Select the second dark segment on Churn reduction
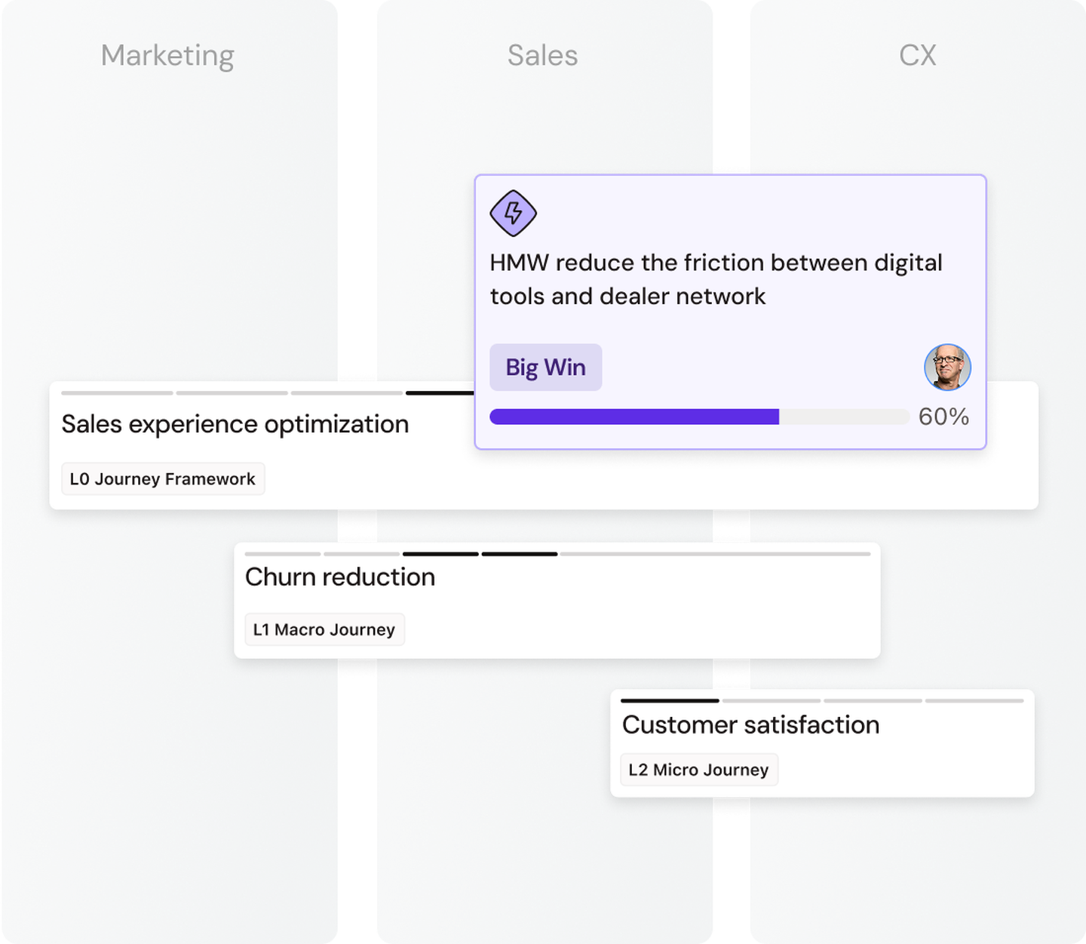Image resolution: width=1086 pixels, height=944 pixels. [519, 554]
